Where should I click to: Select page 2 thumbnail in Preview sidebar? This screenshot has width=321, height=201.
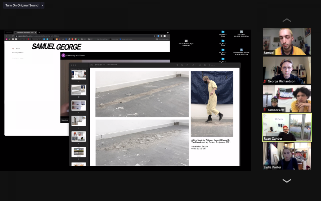point(79,90)
